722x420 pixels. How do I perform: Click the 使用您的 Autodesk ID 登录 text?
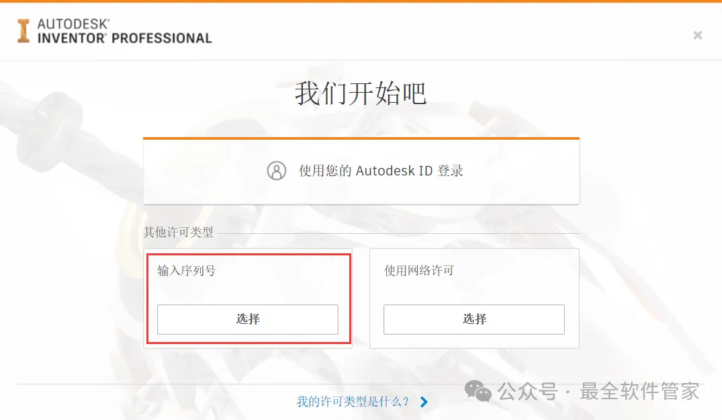click(381, 171)
